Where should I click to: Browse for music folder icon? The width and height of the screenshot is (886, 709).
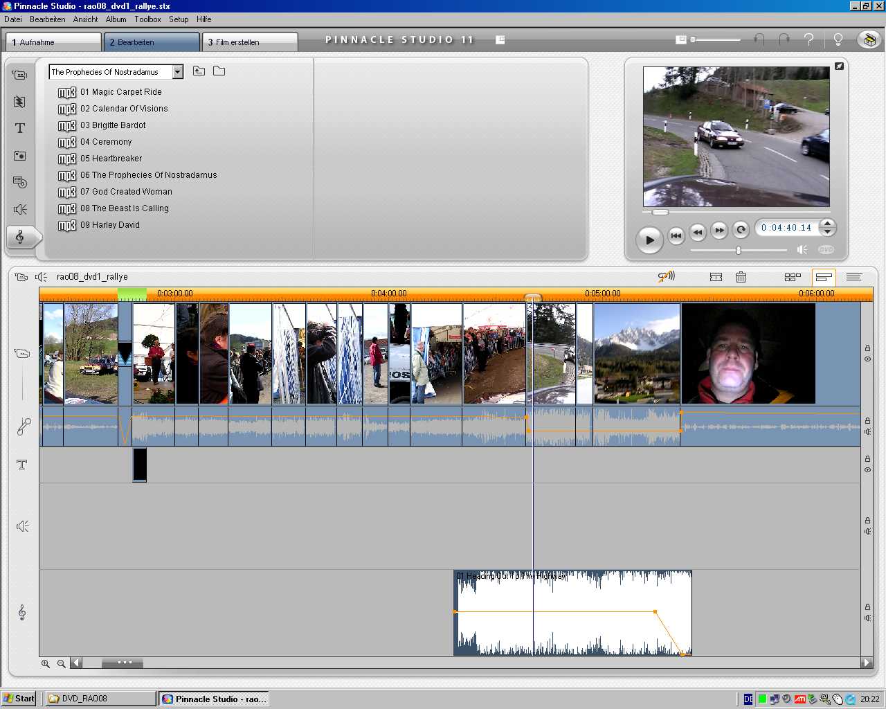pyautogui.click(x=219, y=71)
